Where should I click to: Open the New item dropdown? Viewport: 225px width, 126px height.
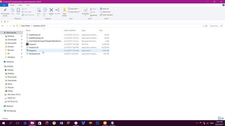tap(73, 9)
